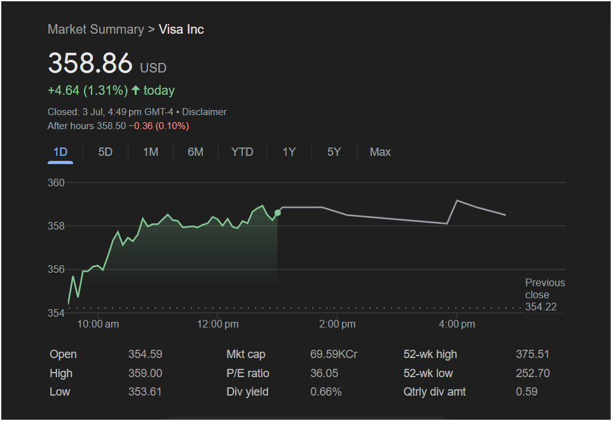
Task: Click the Open value 354.59
Action: pos(145,354)
